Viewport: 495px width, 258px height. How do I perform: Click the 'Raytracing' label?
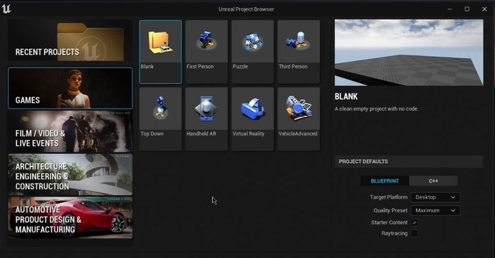(x=394, y=234)
